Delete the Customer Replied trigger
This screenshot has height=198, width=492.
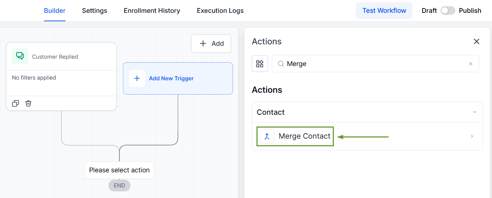28,103
